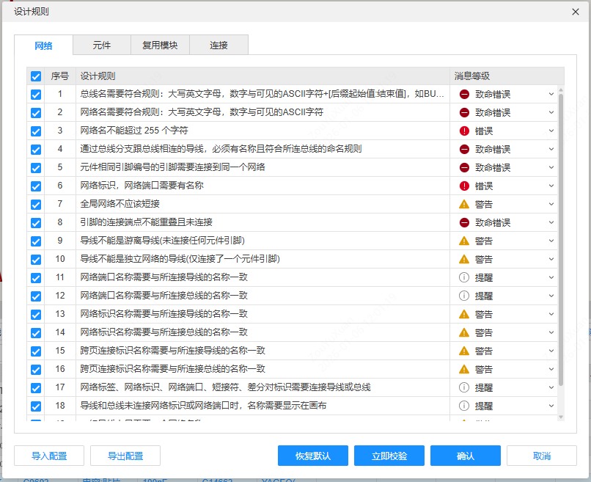The width and height of the screenshot is (591, 482).
Task: Open the severity dropdown for rule 1
Action: (x=550, y=94)
